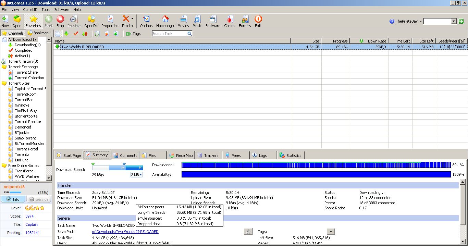Open the Piece Map tab
This screenshot has width=468, height=246.
(x=181, y=156)
